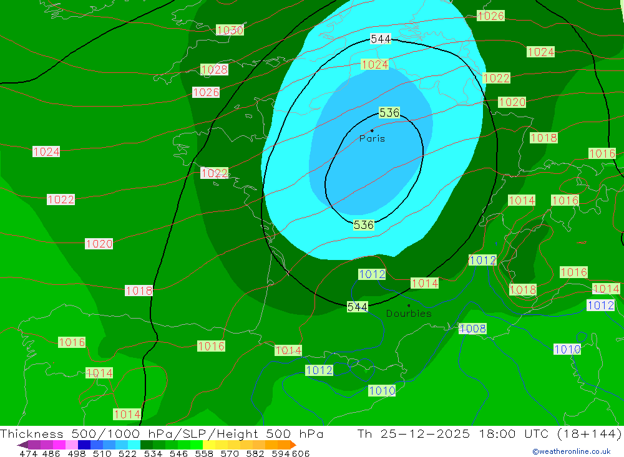Click the black dot marking Dourbies
The image size is (624, 457).
coord(409,305)
